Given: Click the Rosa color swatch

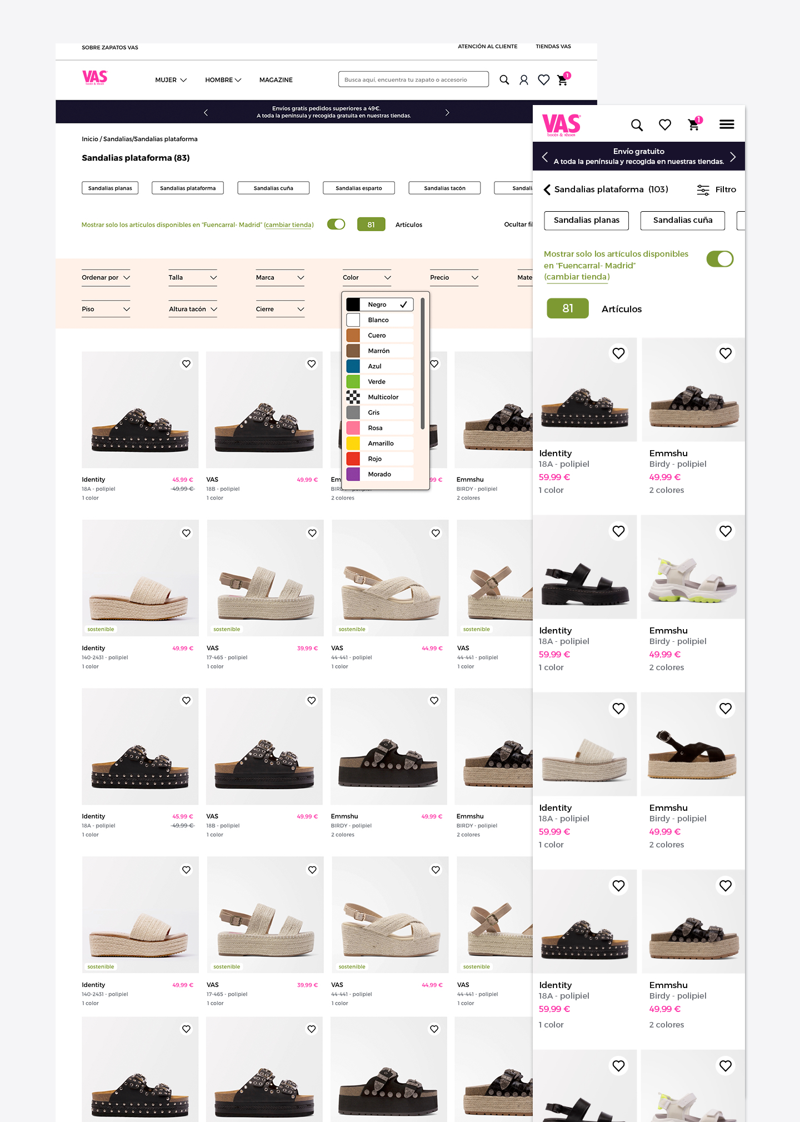Looking at the screenshot, I should pyautogui.click(x=353, y=428).
